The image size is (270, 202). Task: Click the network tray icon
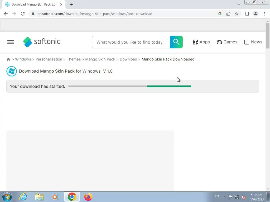tap(237, 197)
